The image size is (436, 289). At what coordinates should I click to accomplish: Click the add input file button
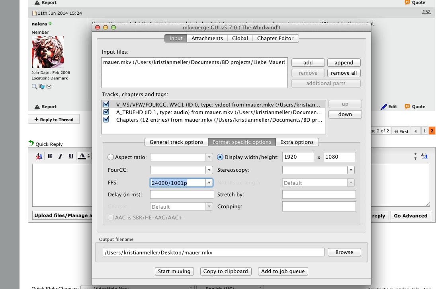(308, 63)
